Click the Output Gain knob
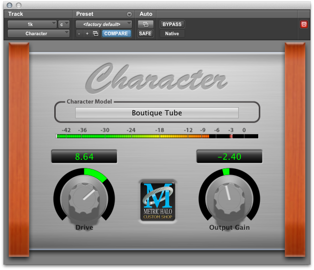 (229, 198)
